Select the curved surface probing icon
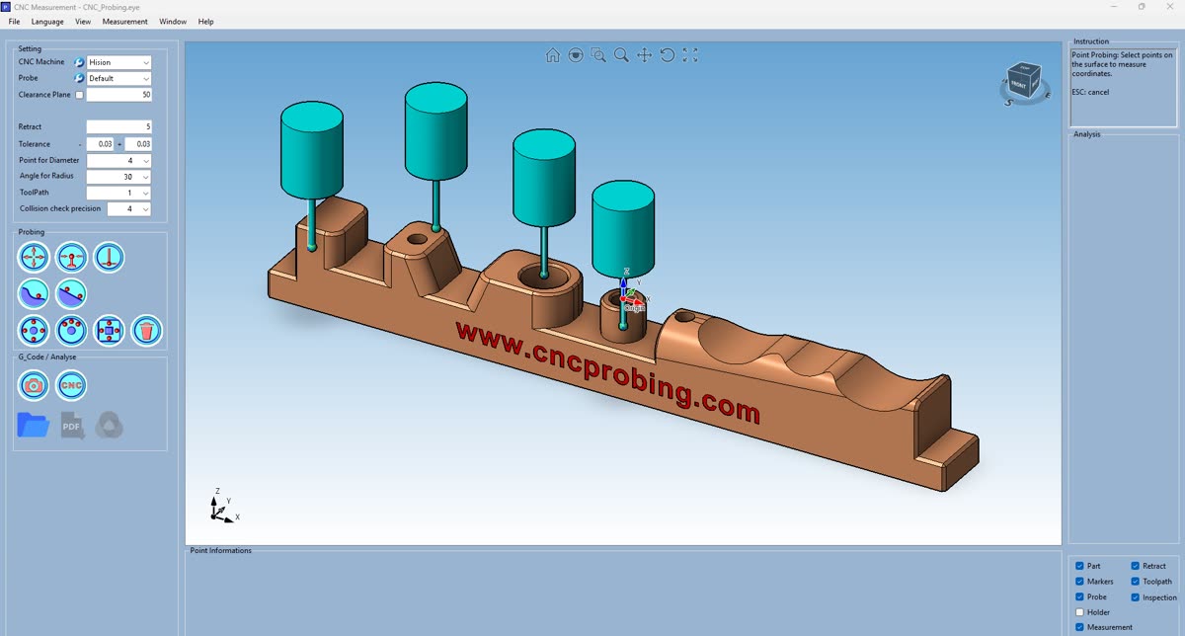Viewport: 1185px width, 636px height. (35, 293)
